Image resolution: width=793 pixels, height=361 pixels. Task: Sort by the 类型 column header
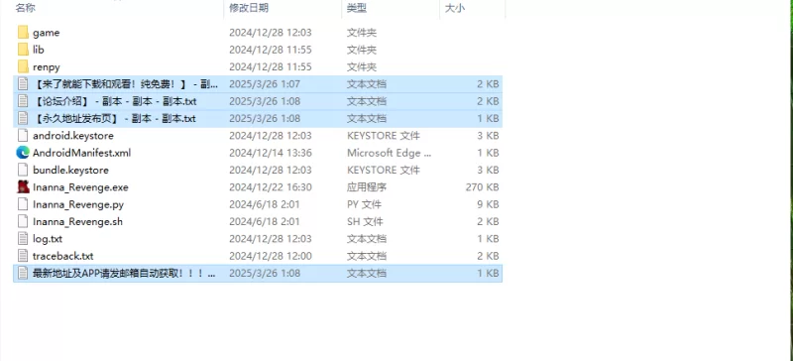(357, 8)
